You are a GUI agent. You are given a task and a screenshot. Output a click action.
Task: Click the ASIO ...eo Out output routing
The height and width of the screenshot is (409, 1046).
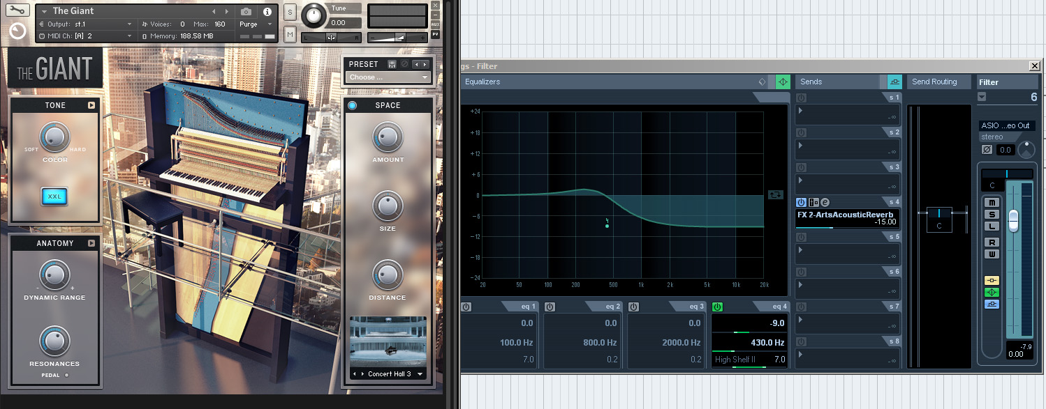[1006, 125]
